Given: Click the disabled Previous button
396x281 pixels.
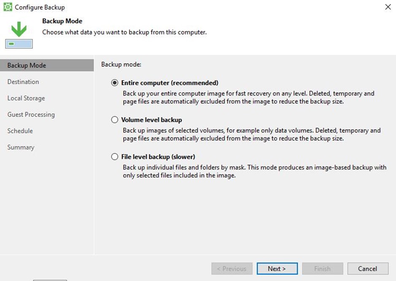Looking at the screenshot, I should click(x=232, y=269).
